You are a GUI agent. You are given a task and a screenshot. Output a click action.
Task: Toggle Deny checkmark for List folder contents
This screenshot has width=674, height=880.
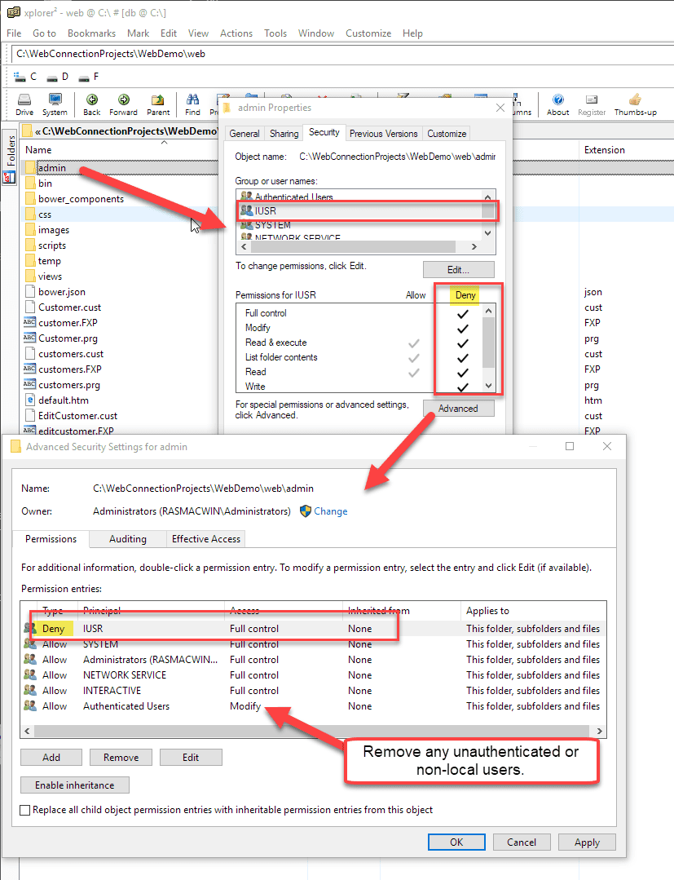(x=463, y=357)
